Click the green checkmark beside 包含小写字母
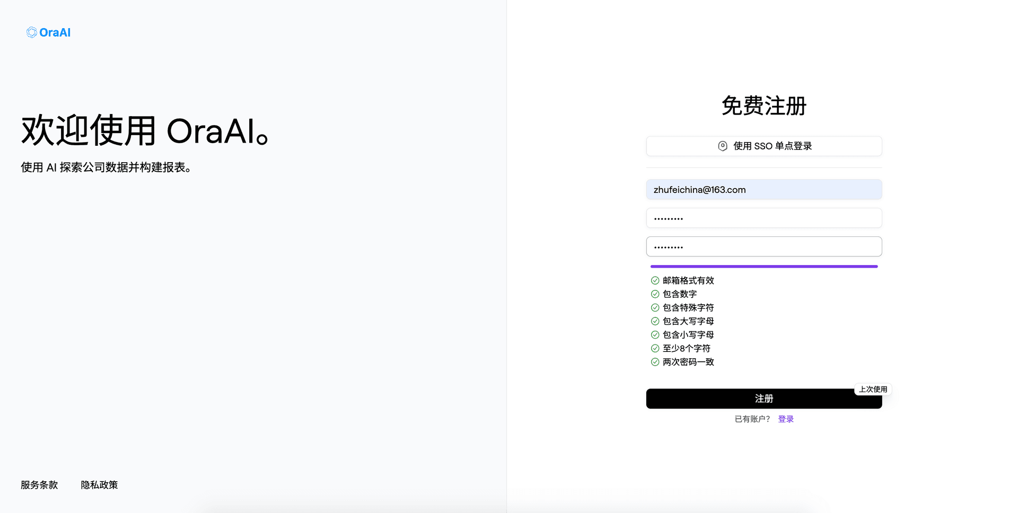This screenshot has height=513, width=1018. coord(654,334)
